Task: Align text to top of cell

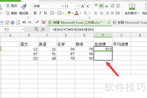Action: 96,6
